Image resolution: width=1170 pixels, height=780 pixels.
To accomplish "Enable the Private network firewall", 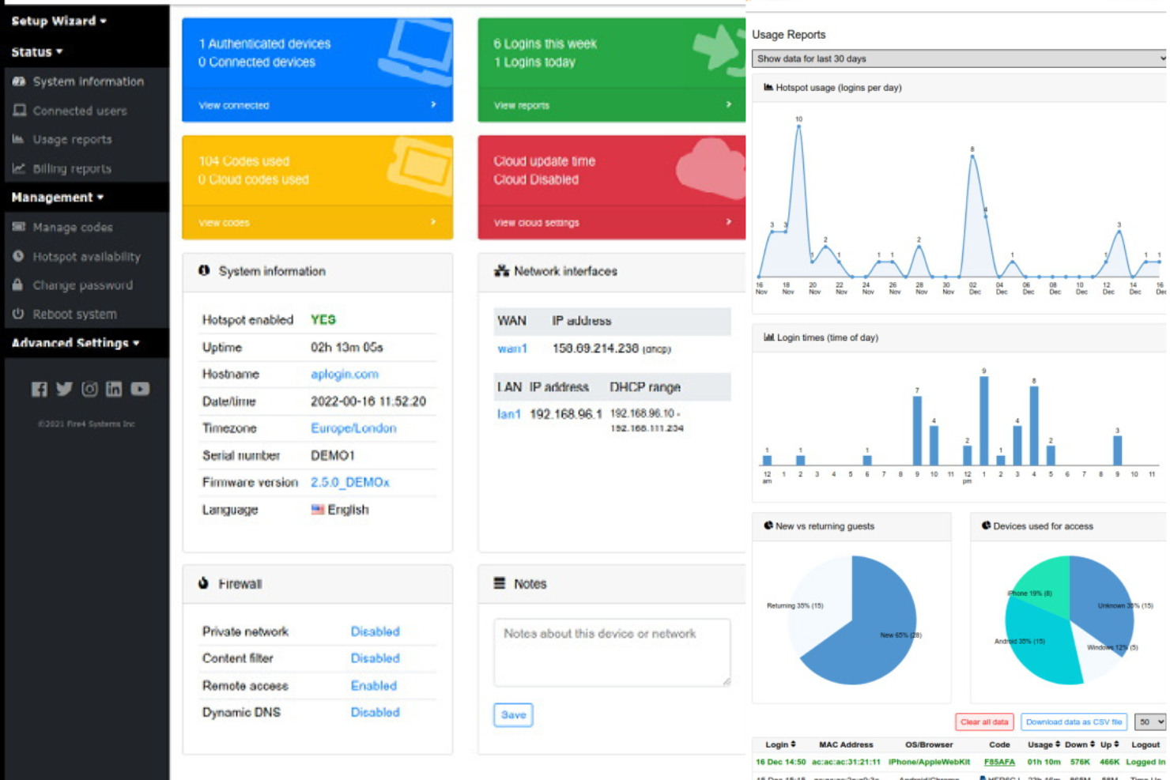I will tap(376, 631).
